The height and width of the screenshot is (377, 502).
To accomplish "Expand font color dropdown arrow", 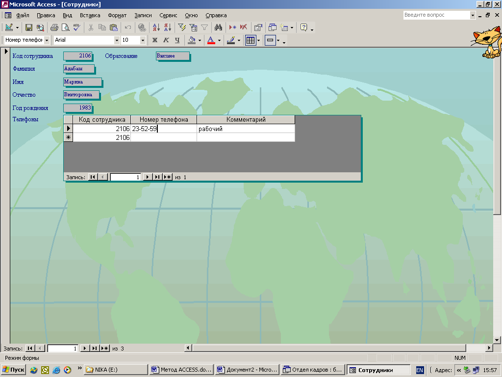I will click(219, 40).
